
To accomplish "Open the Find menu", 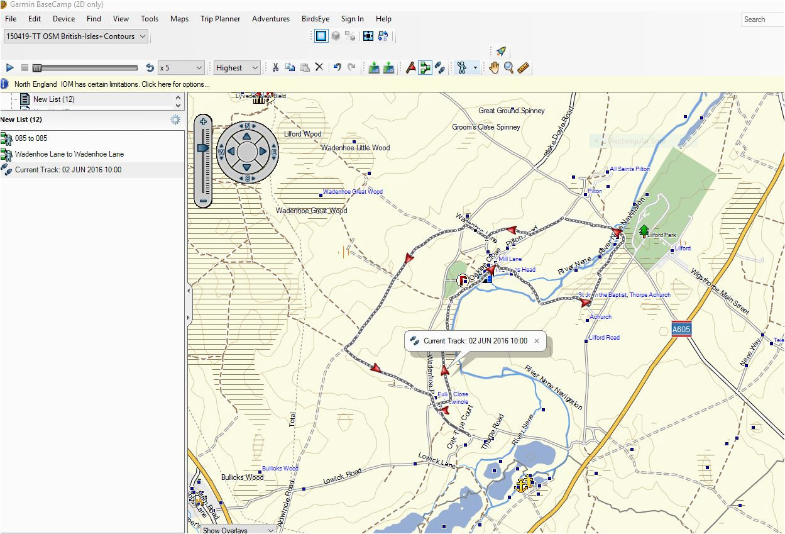I will (94, 19).
